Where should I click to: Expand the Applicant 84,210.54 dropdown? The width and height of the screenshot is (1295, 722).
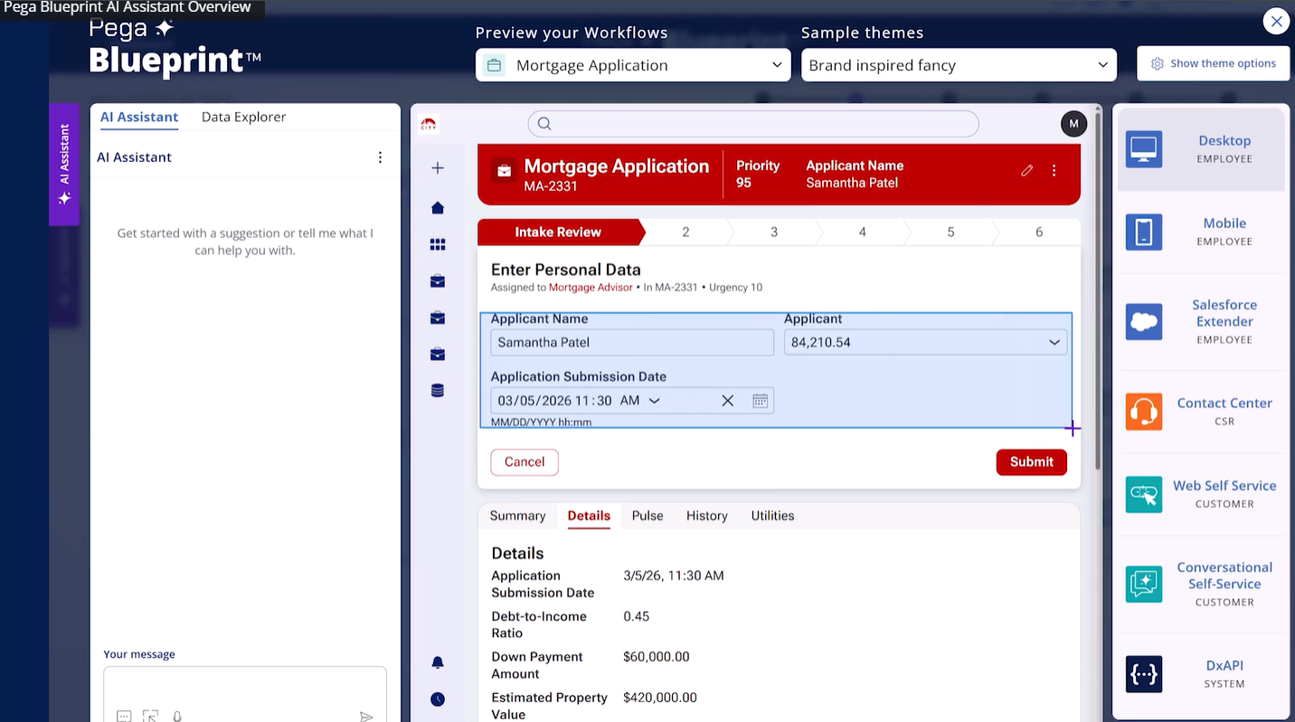[x=925, y=342]
